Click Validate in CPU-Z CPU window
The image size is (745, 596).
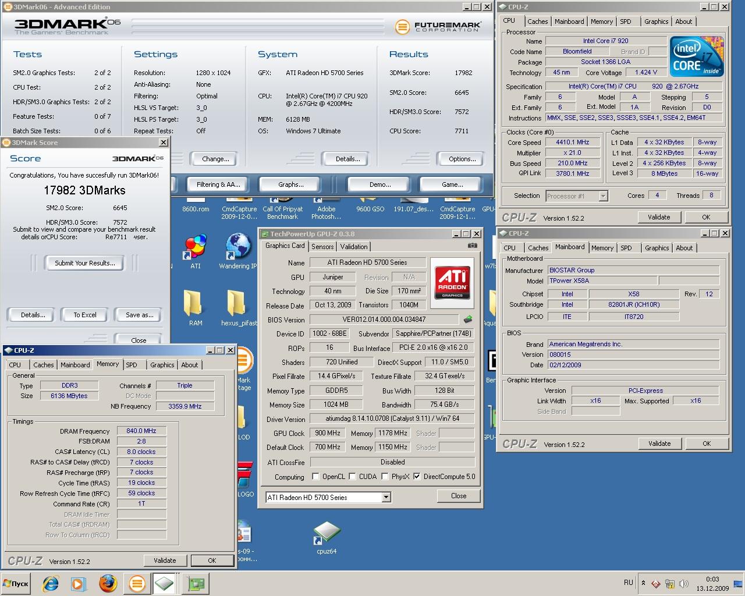[659, 217]
